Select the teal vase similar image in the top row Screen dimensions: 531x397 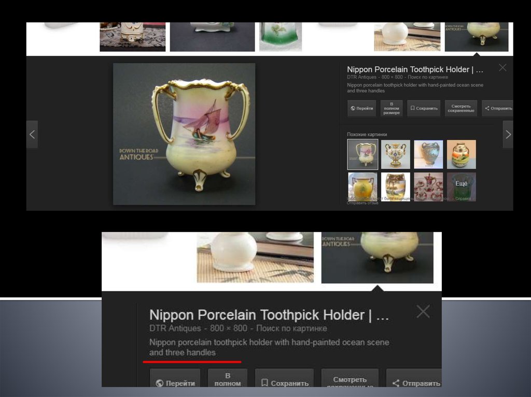coord(428,154)
